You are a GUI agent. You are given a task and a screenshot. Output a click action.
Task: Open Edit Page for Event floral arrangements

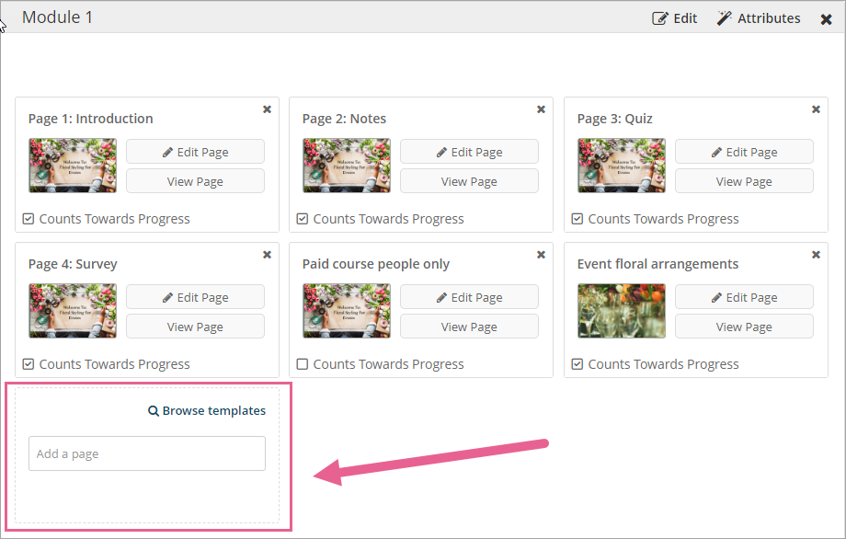(744, 297)
